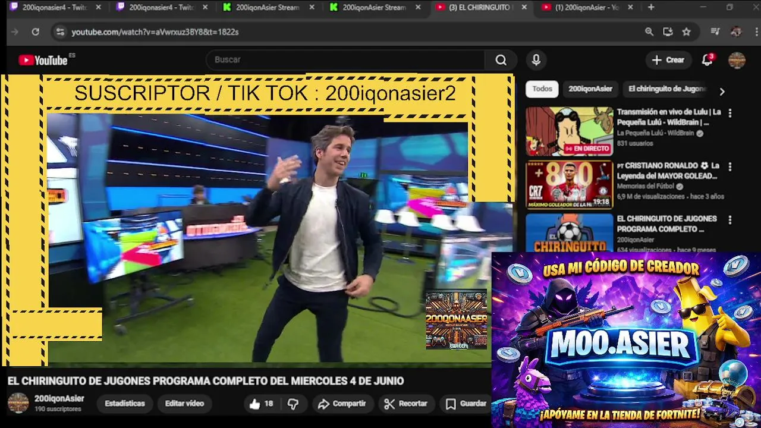This screenshot has height=428, width=761.
Task: Select the EL CHIRINGUITO YouTube tab
Action: coord(480,7)
